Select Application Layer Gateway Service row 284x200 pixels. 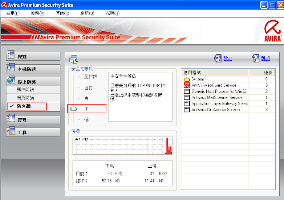tap(228, 104)
